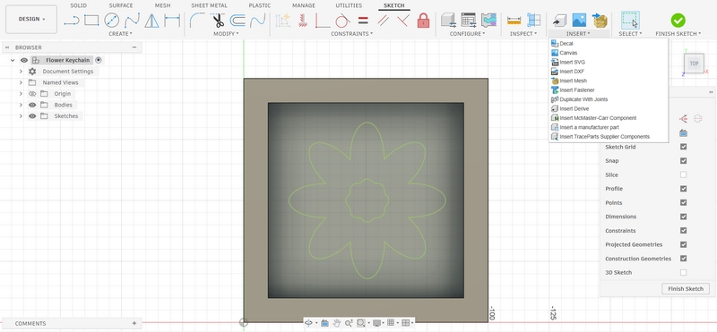Select the 2-Point Rectangle tool
717x332 pixels.
(91, 21)
